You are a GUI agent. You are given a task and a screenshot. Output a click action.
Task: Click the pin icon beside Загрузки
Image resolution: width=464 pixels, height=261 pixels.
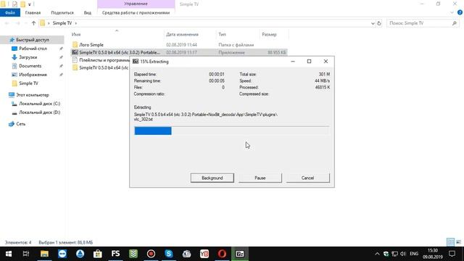[x=61, y=57]
